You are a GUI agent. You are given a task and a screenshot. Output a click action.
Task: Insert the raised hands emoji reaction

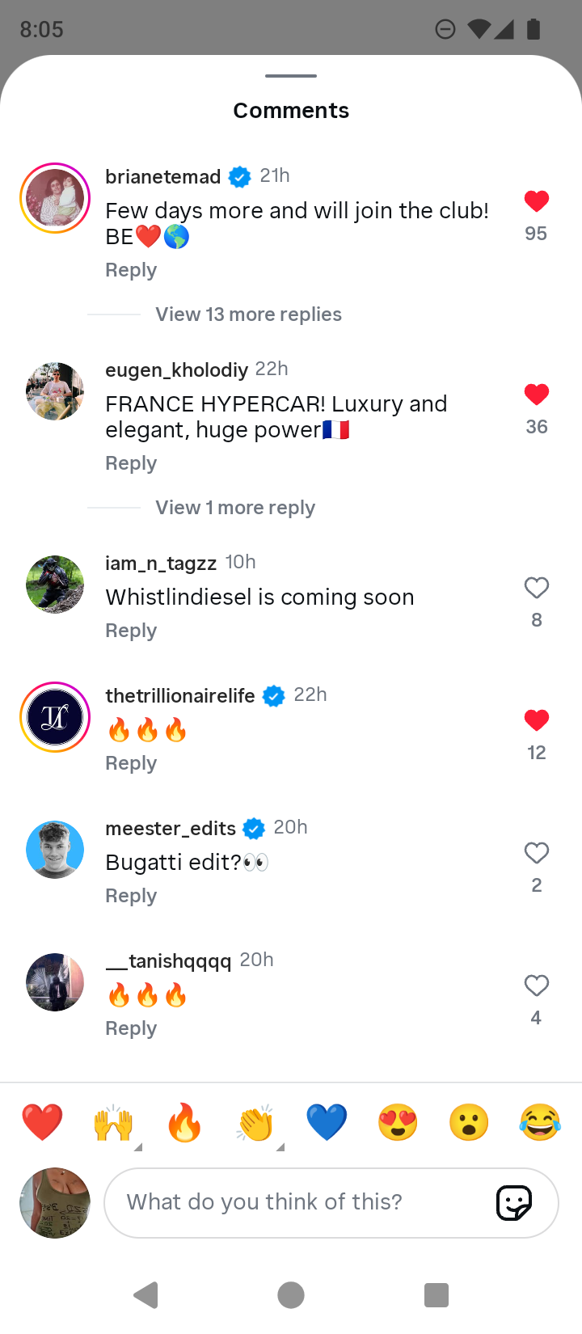tap(113, 1122)
